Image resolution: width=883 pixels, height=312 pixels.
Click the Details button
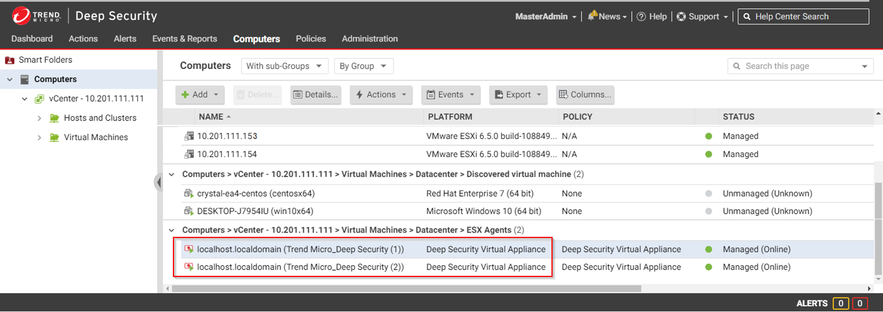(316, 95)
